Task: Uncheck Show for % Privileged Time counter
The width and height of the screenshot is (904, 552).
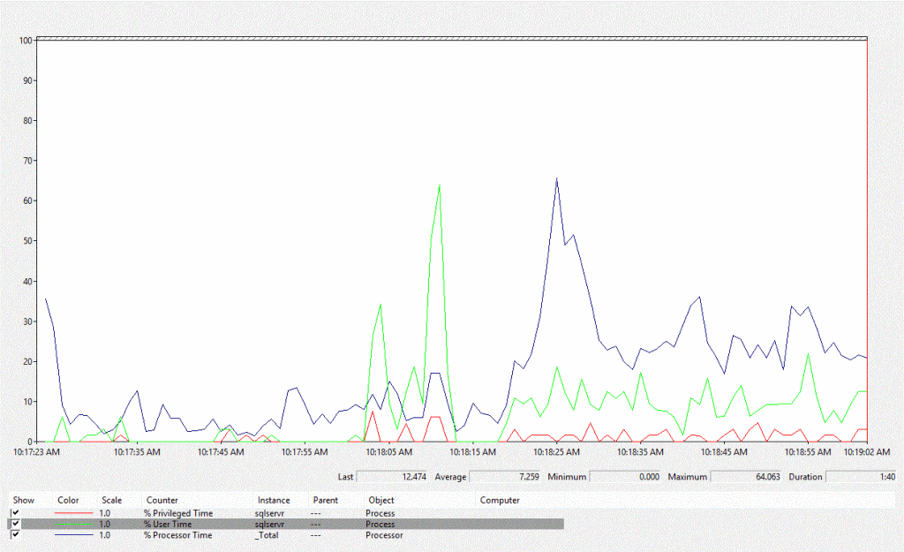Action: pos(15,512)
